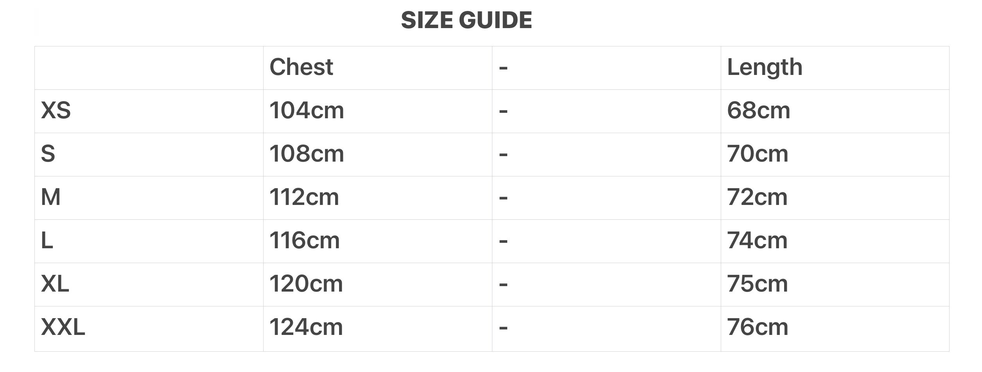
Task: Select the XXL size row label
Action: (x=63, y=327)
